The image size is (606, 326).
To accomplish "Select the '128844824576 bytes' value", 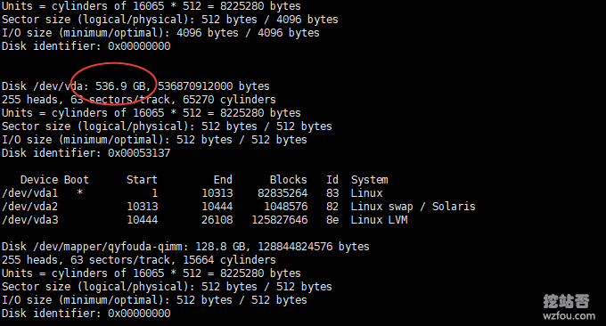I will [x=314, y=247].
